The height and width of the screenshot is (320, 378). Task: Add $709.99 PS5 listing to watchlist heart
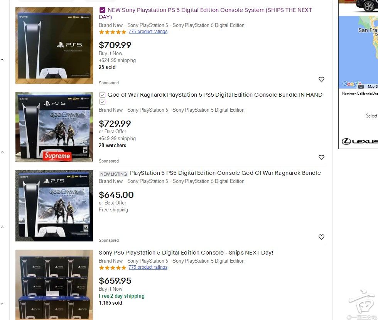321,79
